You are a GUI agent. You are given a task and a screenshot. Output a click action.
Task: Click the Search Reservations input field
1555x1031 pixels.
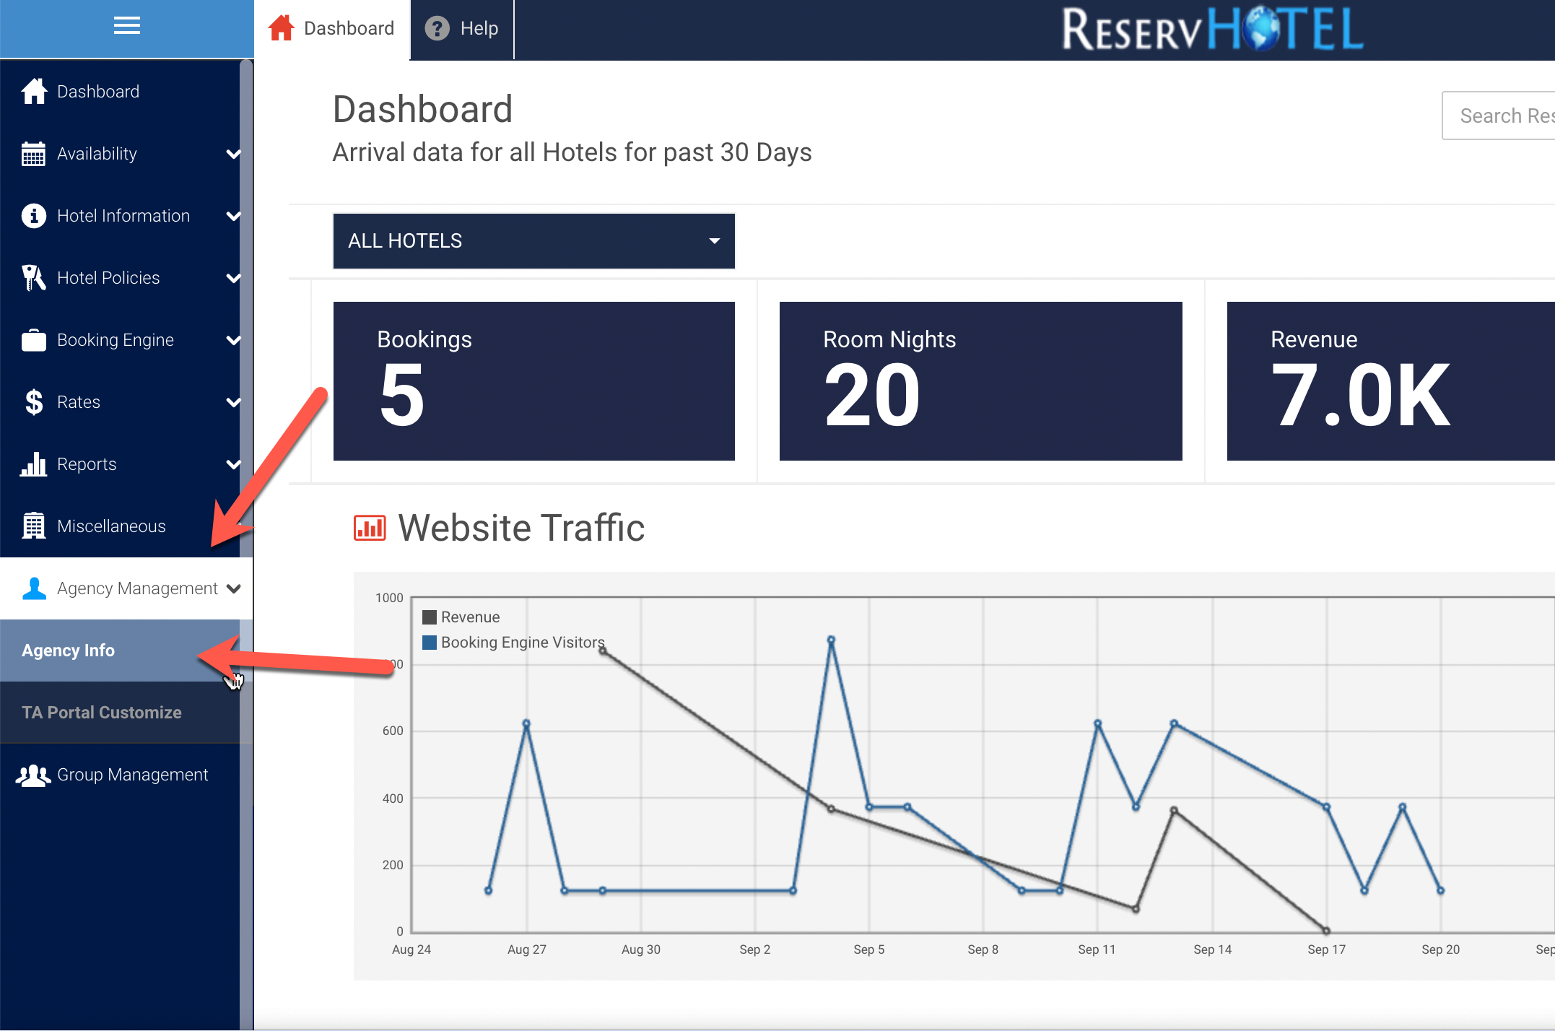point(1502,116)
